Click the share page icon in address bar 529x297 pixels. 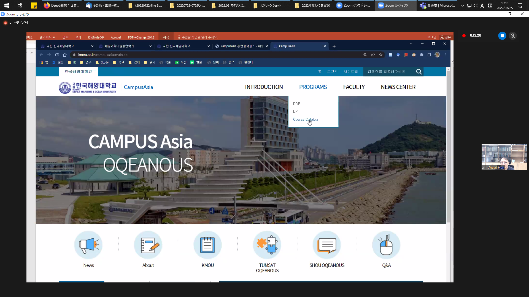(373, 55)
